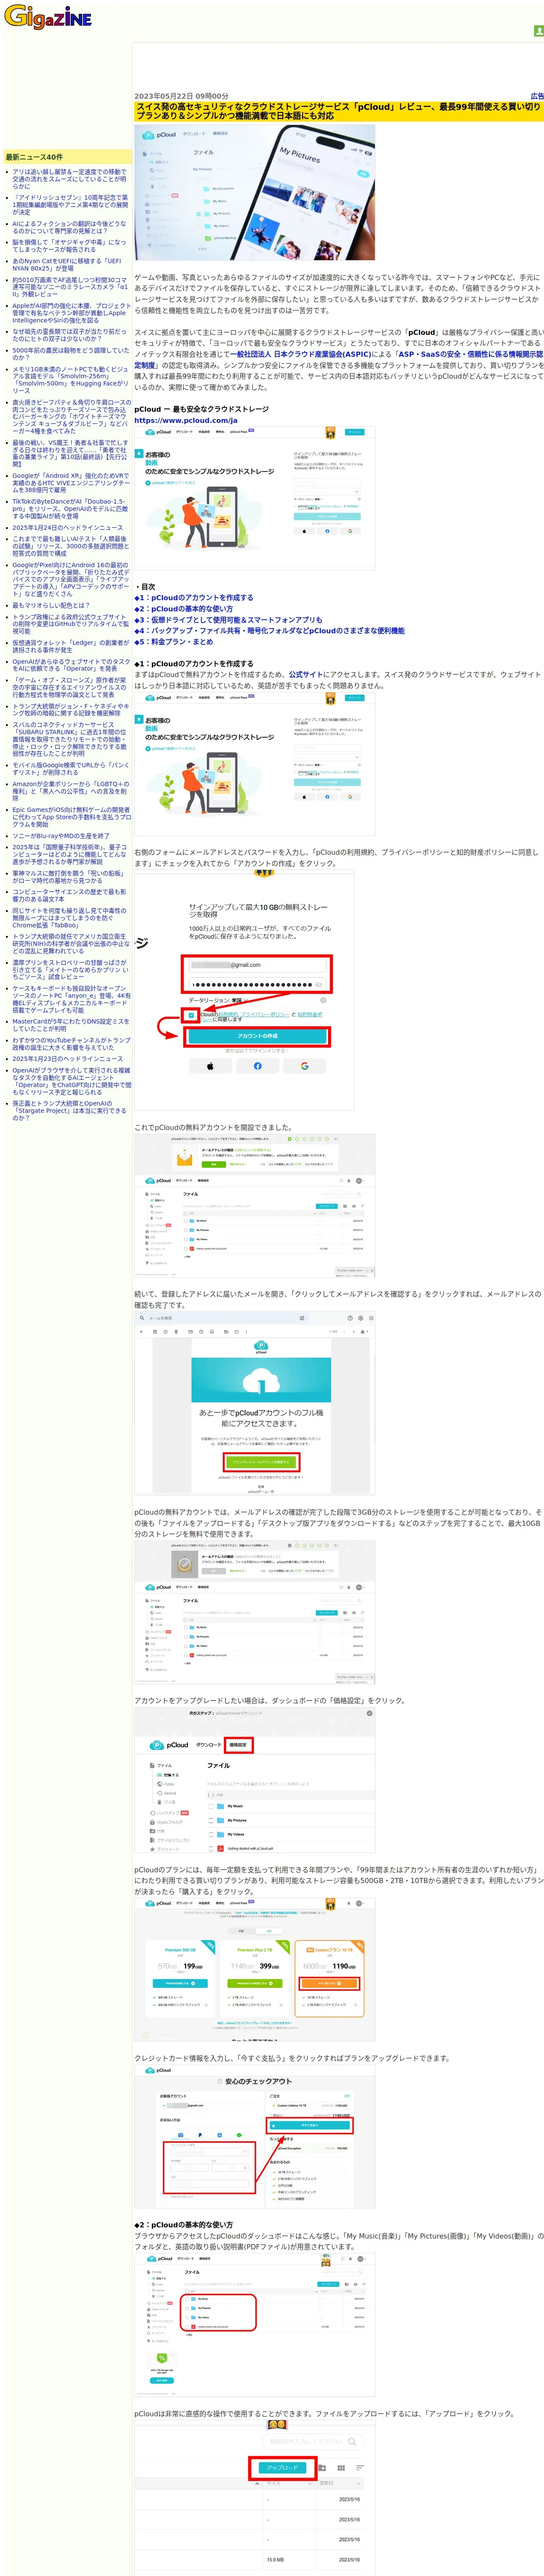Open the Google検索 パンくずリスト removal story
544x2576 pixels.
coord(70,768)
